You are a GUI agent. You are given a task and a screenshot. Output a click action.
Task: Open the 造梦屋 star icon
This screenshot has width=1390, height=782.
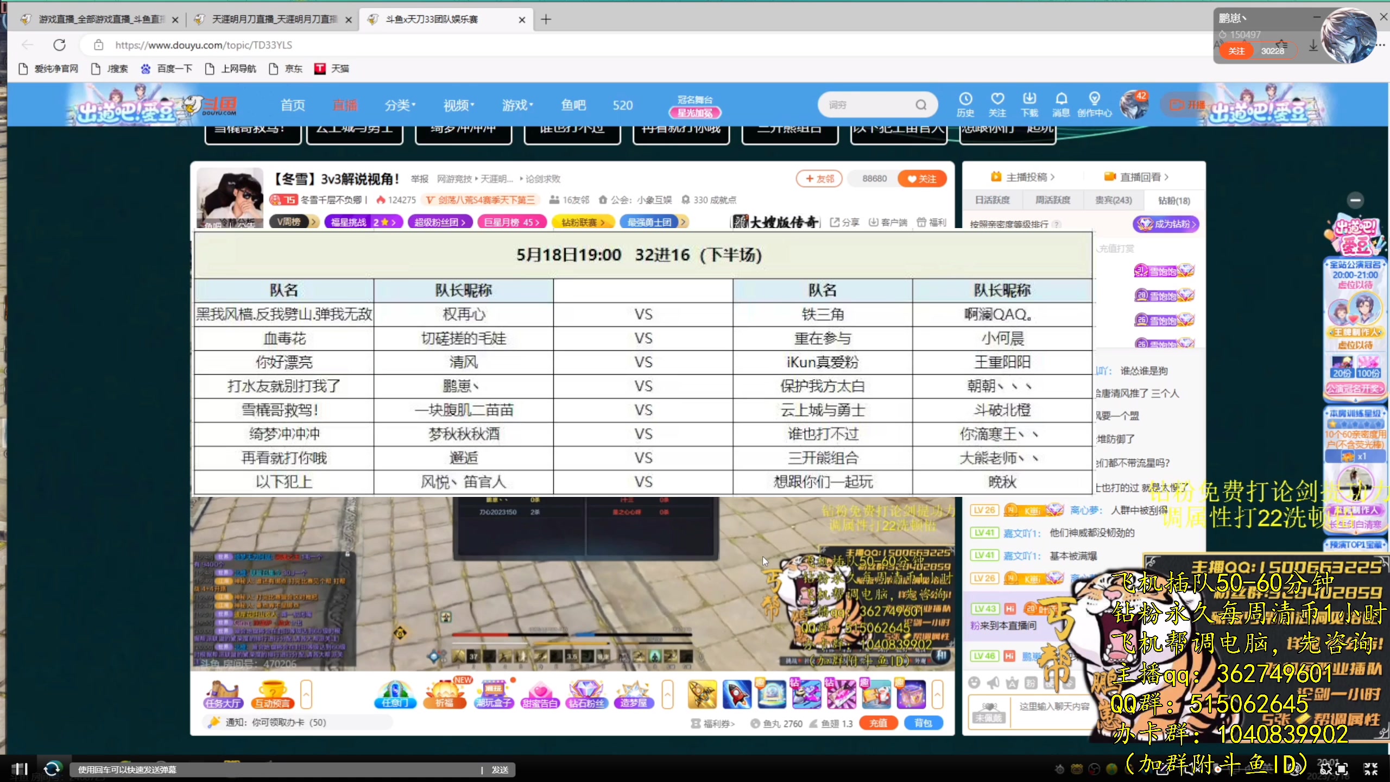point(633,695)
